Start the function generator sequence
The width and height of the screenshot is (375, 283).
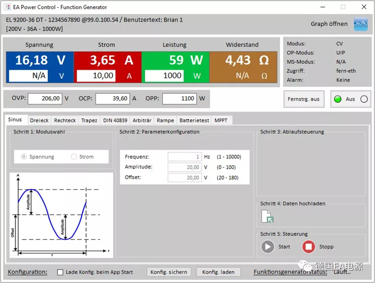click(x=268, y=247)
